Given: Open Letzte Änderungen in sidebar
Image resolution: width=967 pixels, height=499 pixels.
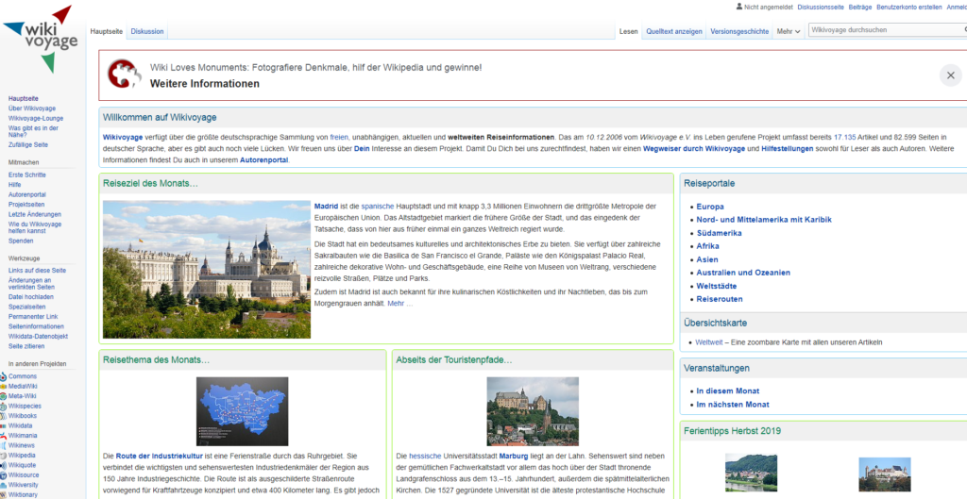Looking at the screenshot, I should (35, 214).
